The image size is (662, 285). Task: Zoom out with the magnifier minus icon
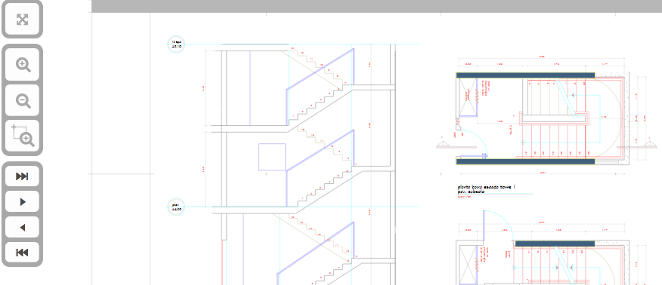[x=22, y=100]
